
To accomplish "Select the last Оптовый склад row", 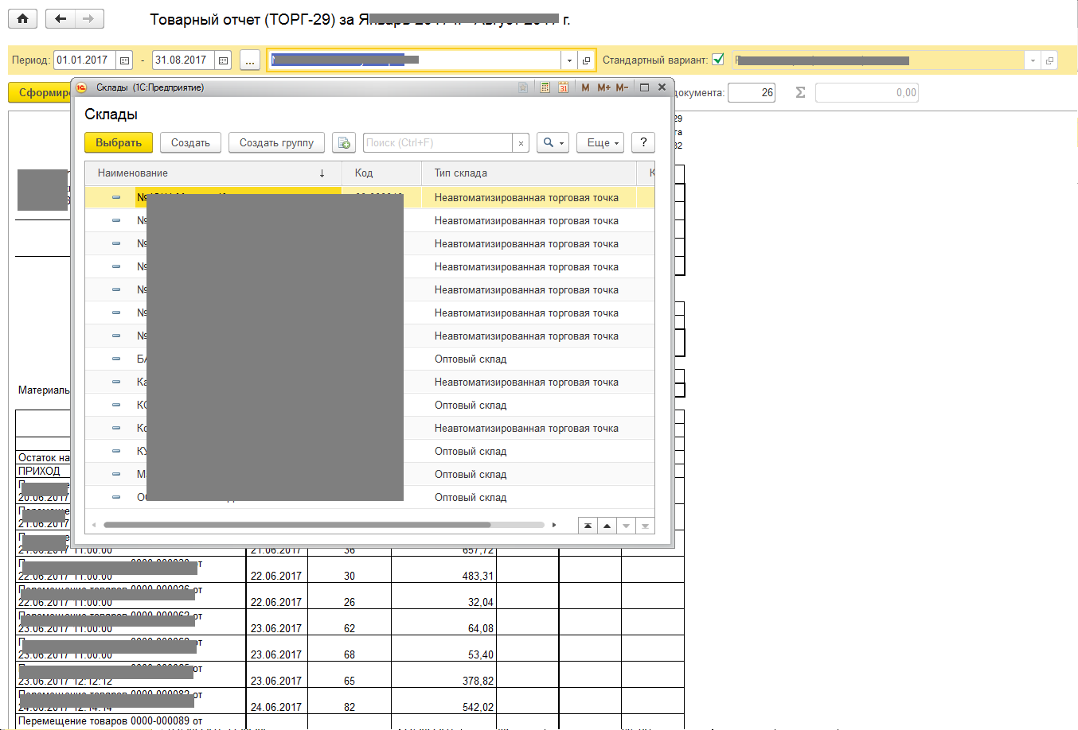I will [x=370, y=498].
